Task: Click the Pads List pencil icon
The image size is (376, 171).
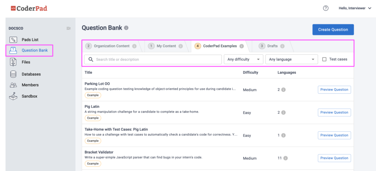Action: (x=14, y=40)
